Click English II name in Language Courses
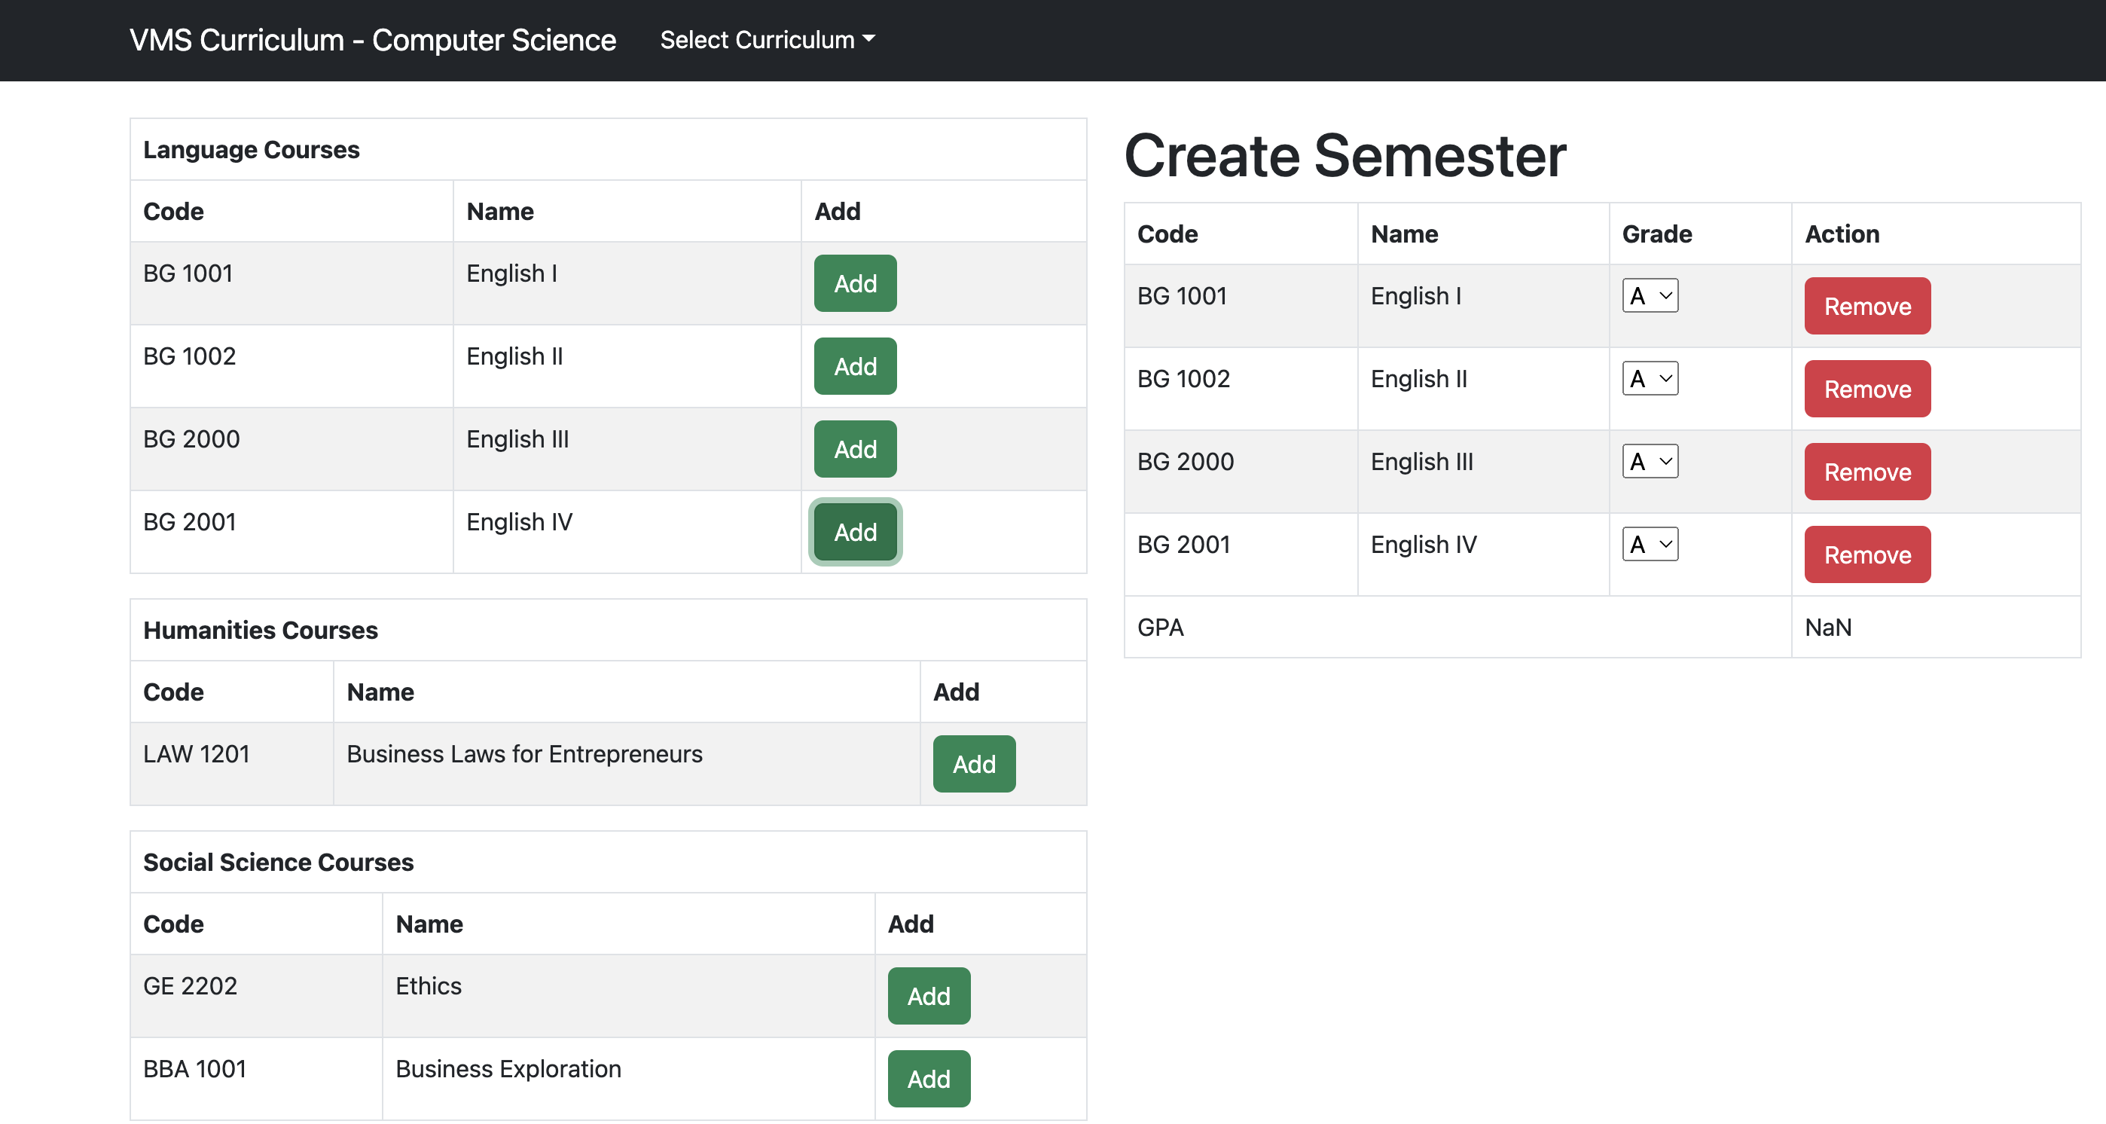 (x=514, y=356)
